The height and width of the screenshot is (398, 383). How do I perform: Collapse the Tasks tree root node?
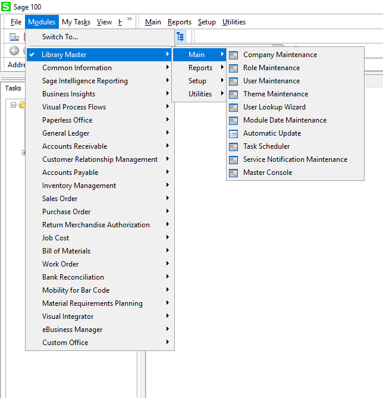coord(13,105)
